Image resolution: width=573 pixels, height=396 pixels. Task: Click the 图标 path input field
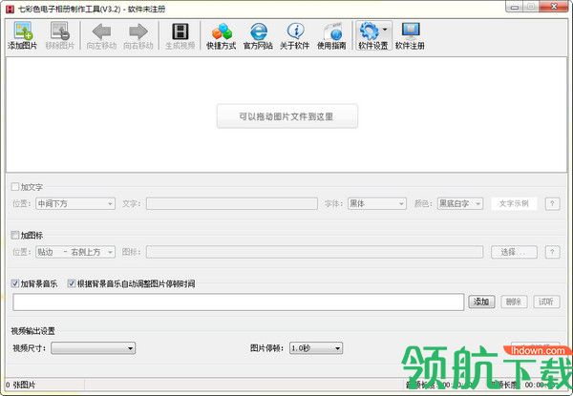click(314, 252)
